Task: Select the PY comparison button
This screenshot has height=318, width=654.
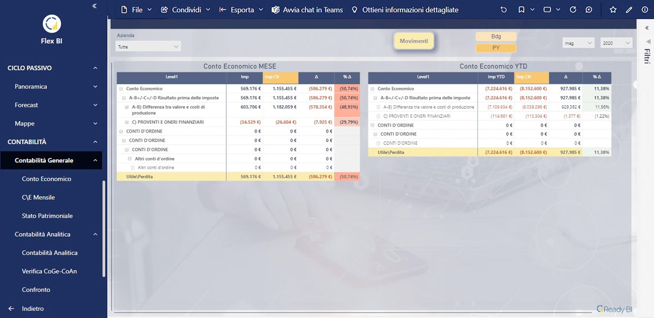Action: [x=496, y=48]
